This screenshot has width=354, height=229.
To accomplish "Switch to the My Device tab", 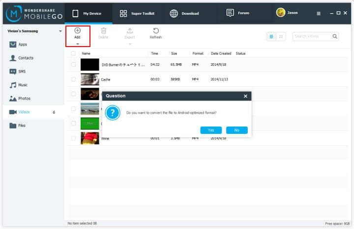I will pyautogui.click(x=88, y=13).
